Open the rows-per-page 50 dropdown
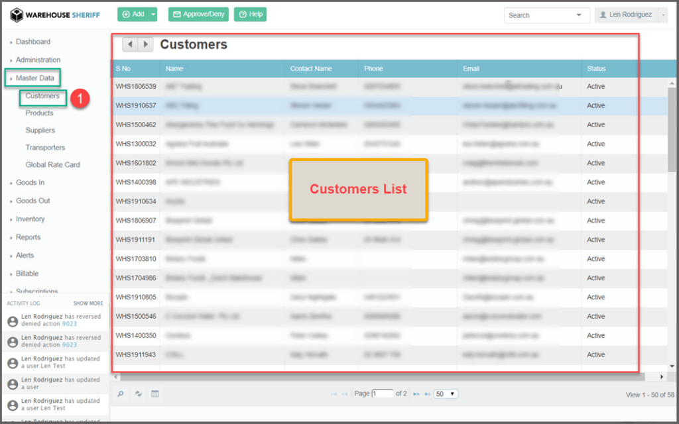 pos(446,394)
